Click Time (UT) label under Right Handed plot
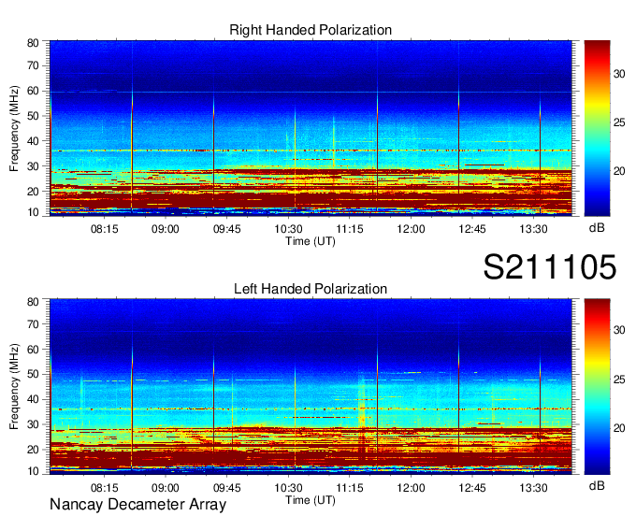Screen dimensions: 636x516 (311, 241)
